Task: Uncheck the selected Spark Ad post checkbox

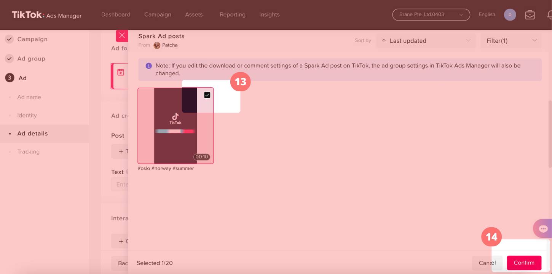Action: pos(207,95)
